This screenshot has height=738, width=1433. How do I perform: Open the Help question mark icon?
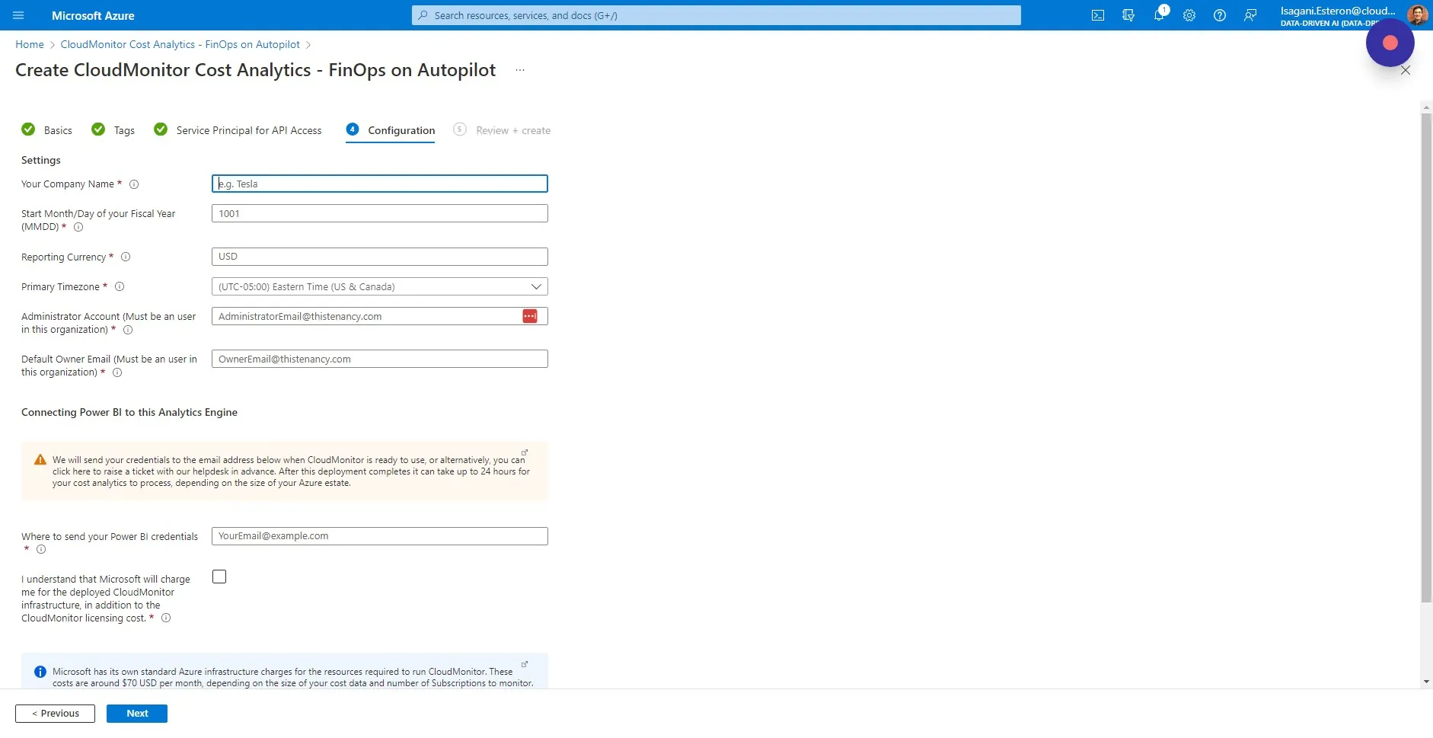pos(1220,15)
